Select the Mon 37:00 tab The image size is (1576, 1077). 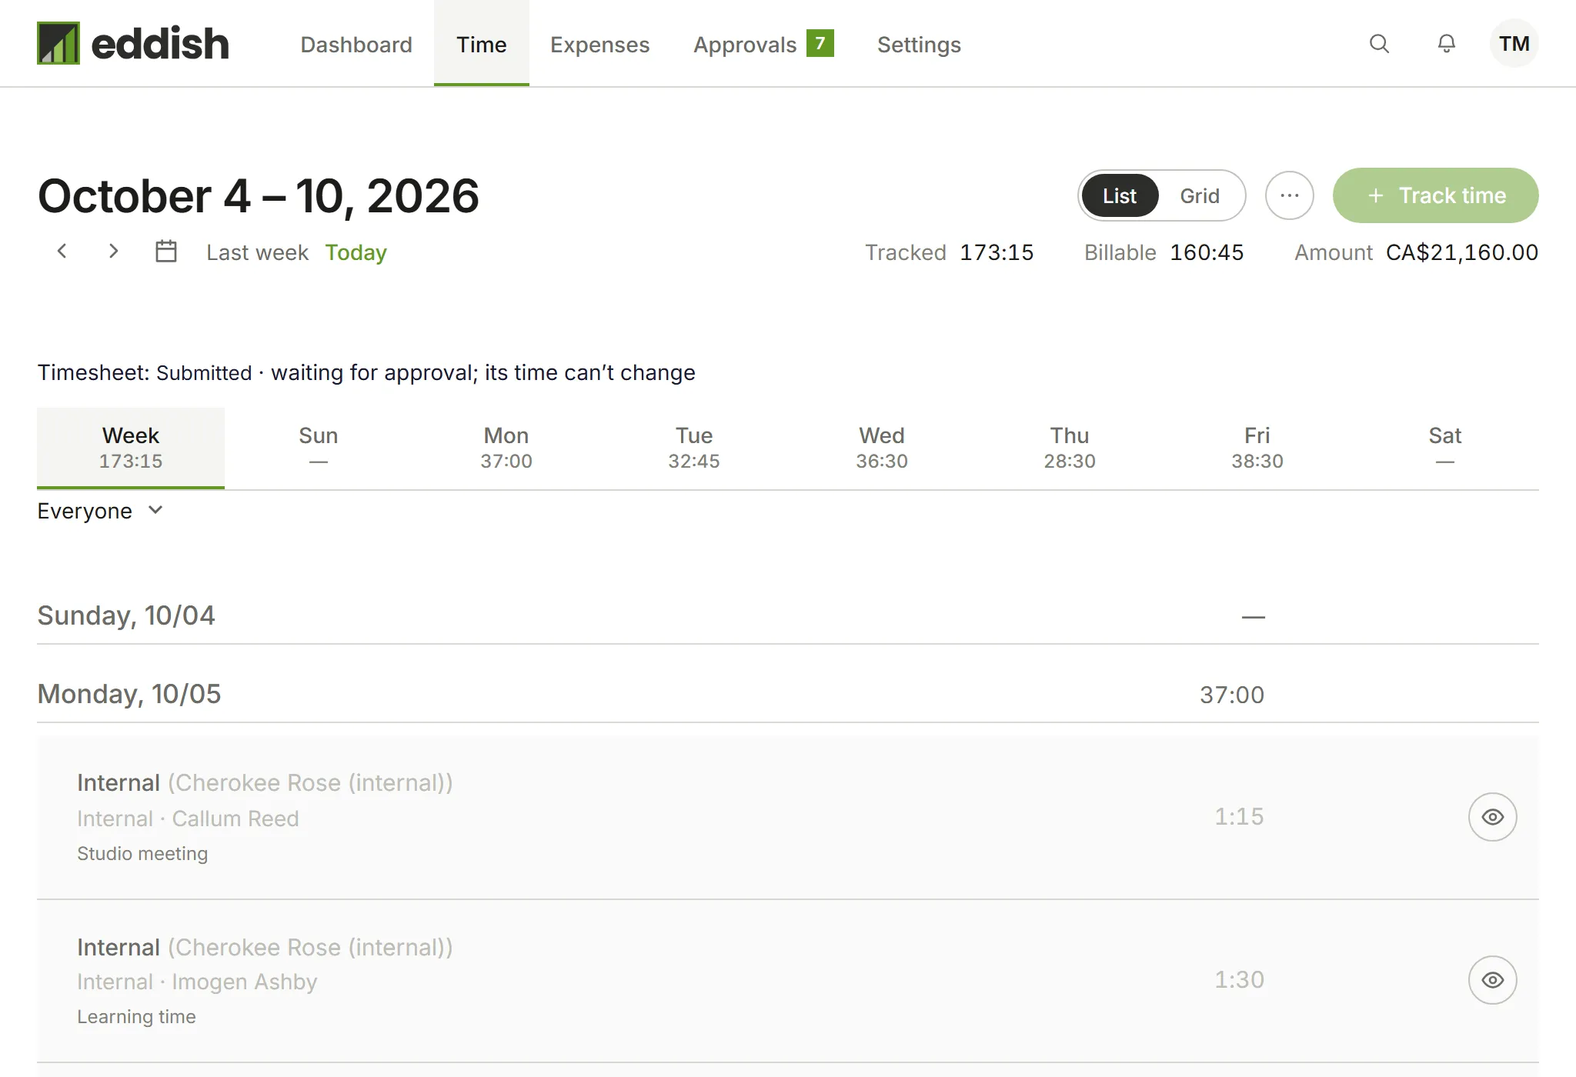pyautogui.click(x=506, y=448)
